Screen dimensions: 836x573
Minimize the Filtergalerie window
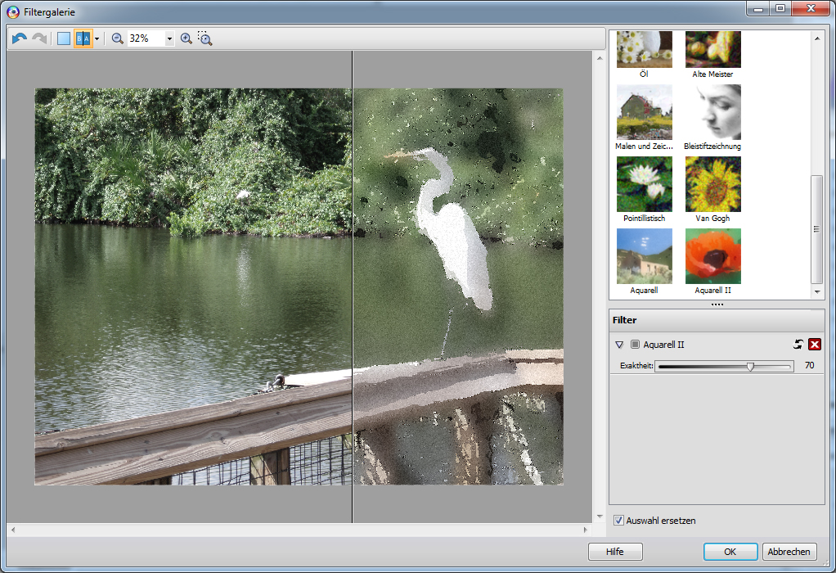757,8
